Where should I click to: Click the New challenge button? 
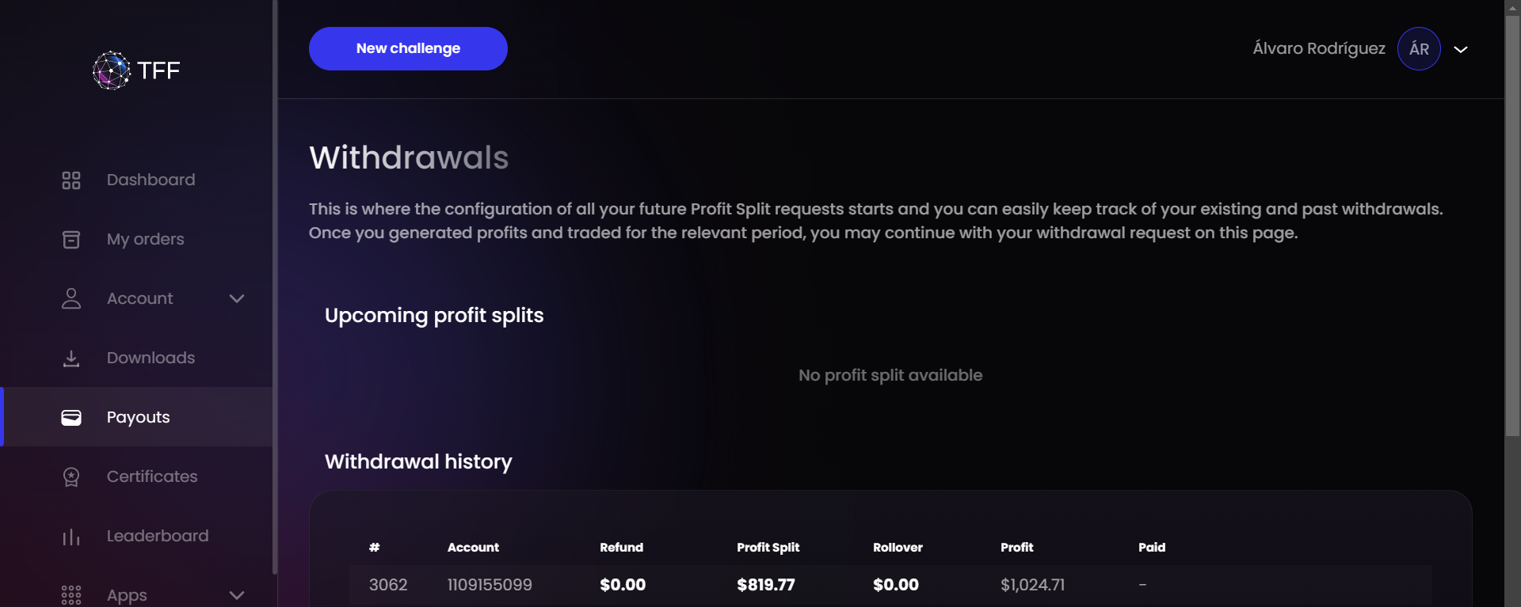coord(408,48)
